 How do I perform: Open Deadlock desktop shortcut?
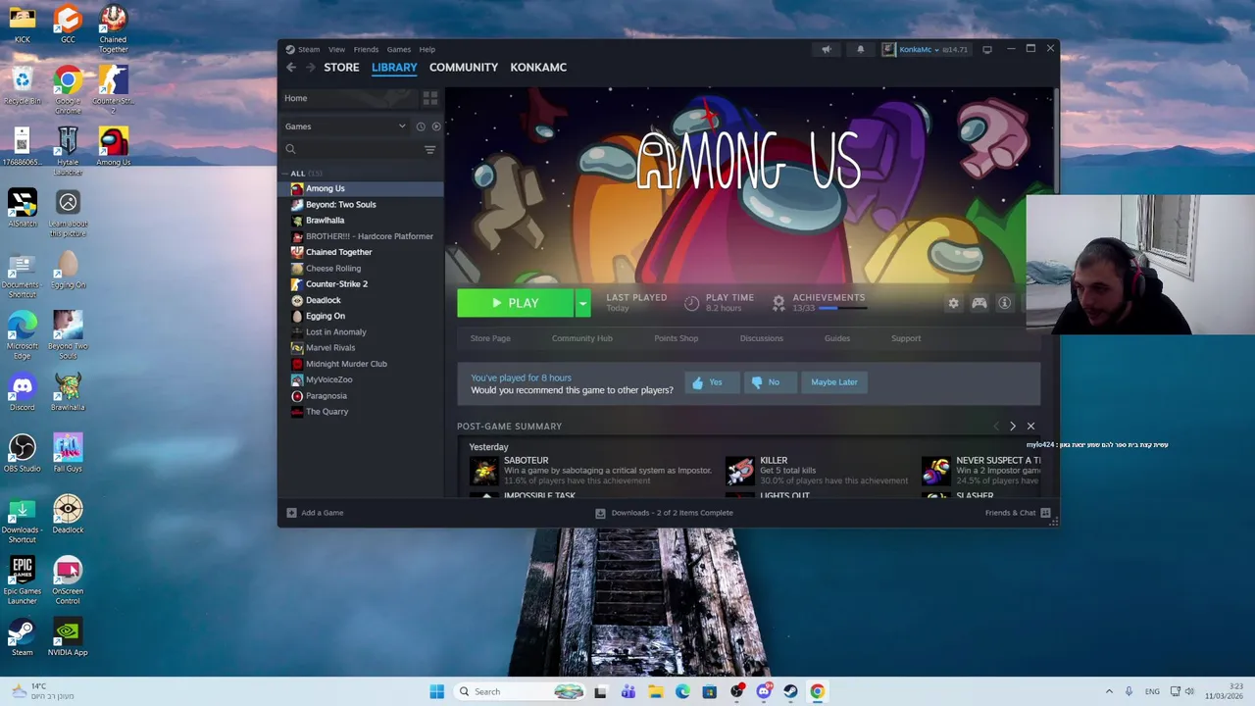pos(68,514)
